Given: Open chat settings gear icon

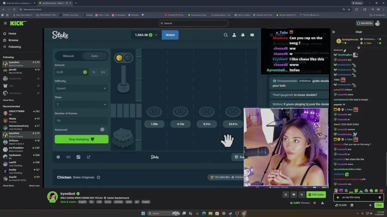Looking at the screenshot, I should tap(370, 205).
